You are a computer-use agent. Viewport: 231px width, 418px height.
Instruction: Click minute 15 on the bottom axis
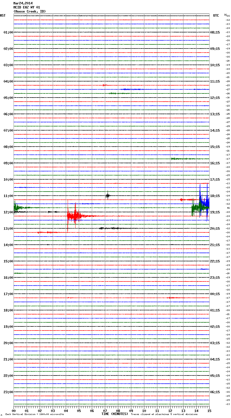[x=209, y=411]
